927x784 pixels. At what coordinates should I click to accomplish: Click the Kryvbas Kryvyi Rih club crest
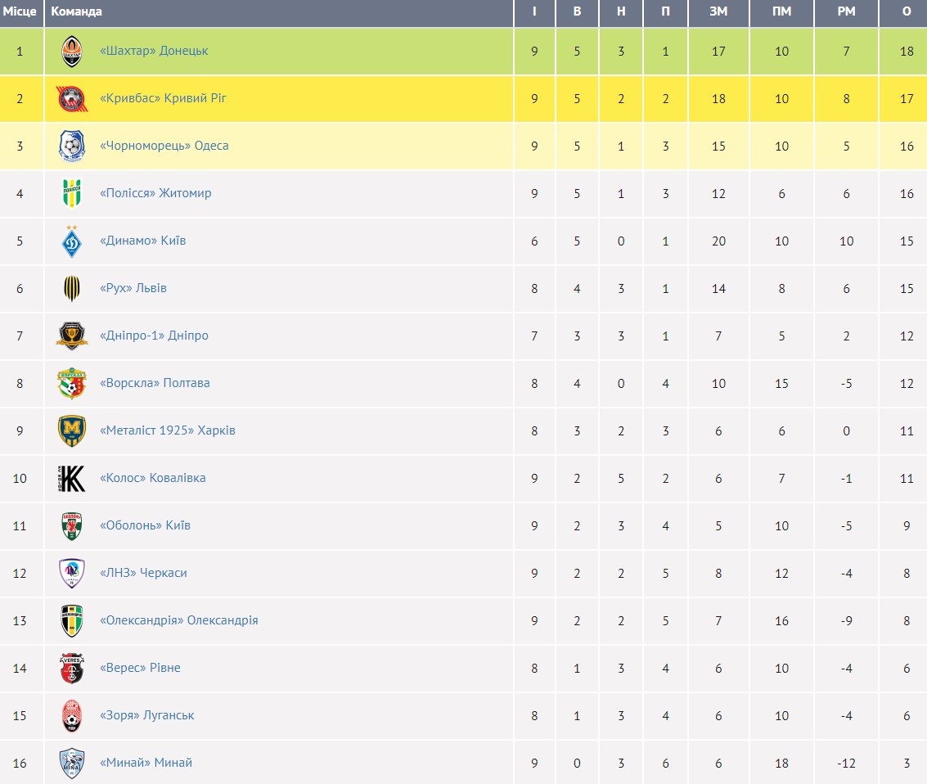pos(71,99)
